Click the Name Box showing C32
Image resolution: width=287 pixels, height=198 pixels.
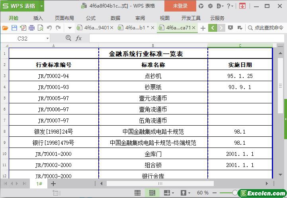click(x=23, y=39)
